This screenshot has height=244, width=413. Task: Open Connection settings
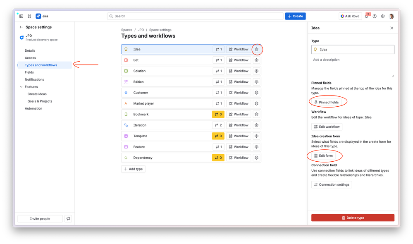[332, 184]
